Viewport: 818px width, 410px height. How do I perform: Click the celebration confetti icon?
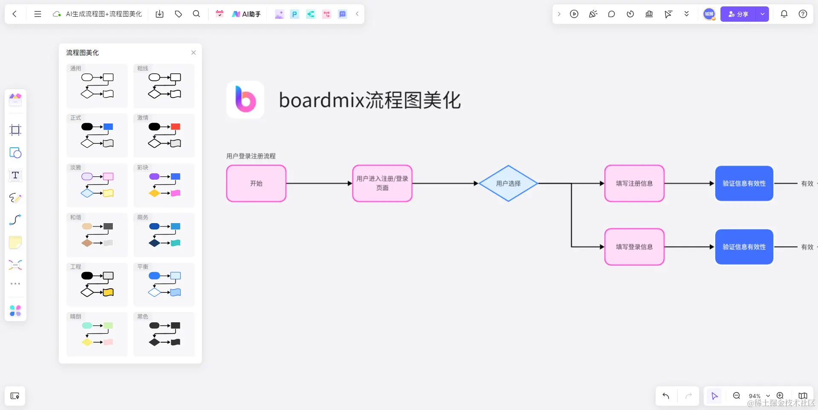coord(593,14)
